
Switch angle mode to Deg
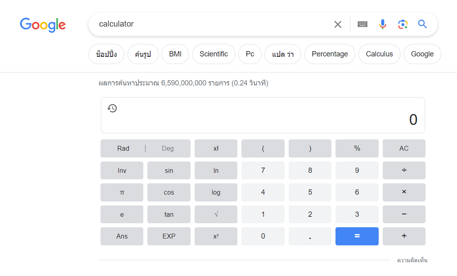pyautogui.click(x=168, y=148)
